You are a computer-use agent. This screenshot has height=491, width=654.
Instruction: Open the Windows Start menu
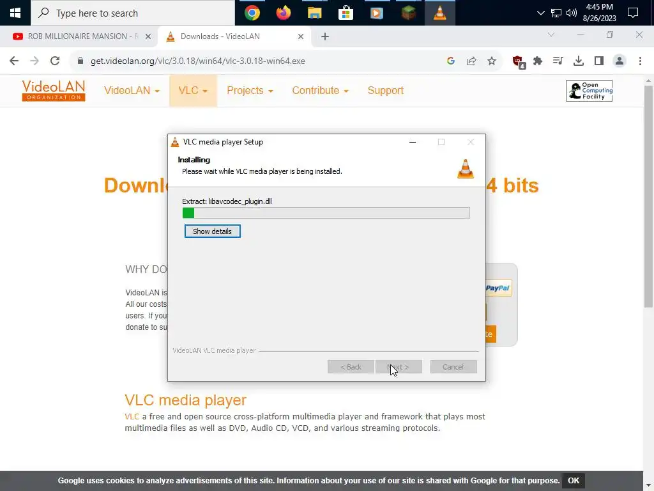[15, 13]
